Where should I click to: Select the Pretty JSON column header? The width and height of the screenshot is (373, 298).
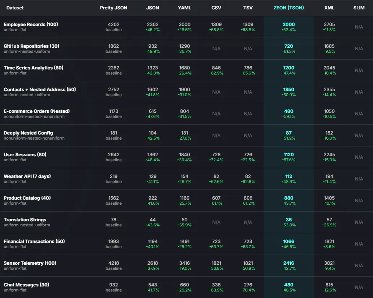[x=113, y=8]
